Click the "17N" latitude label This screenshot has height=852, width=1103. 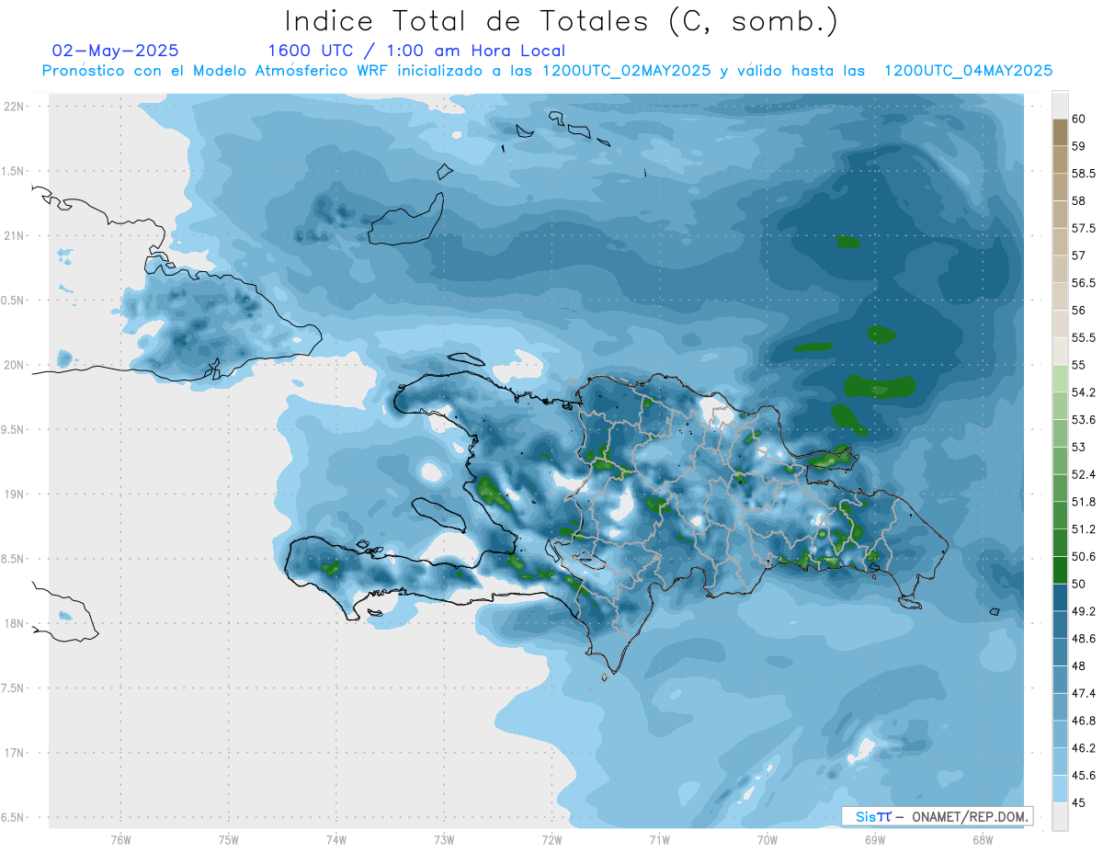pos(14,753)
